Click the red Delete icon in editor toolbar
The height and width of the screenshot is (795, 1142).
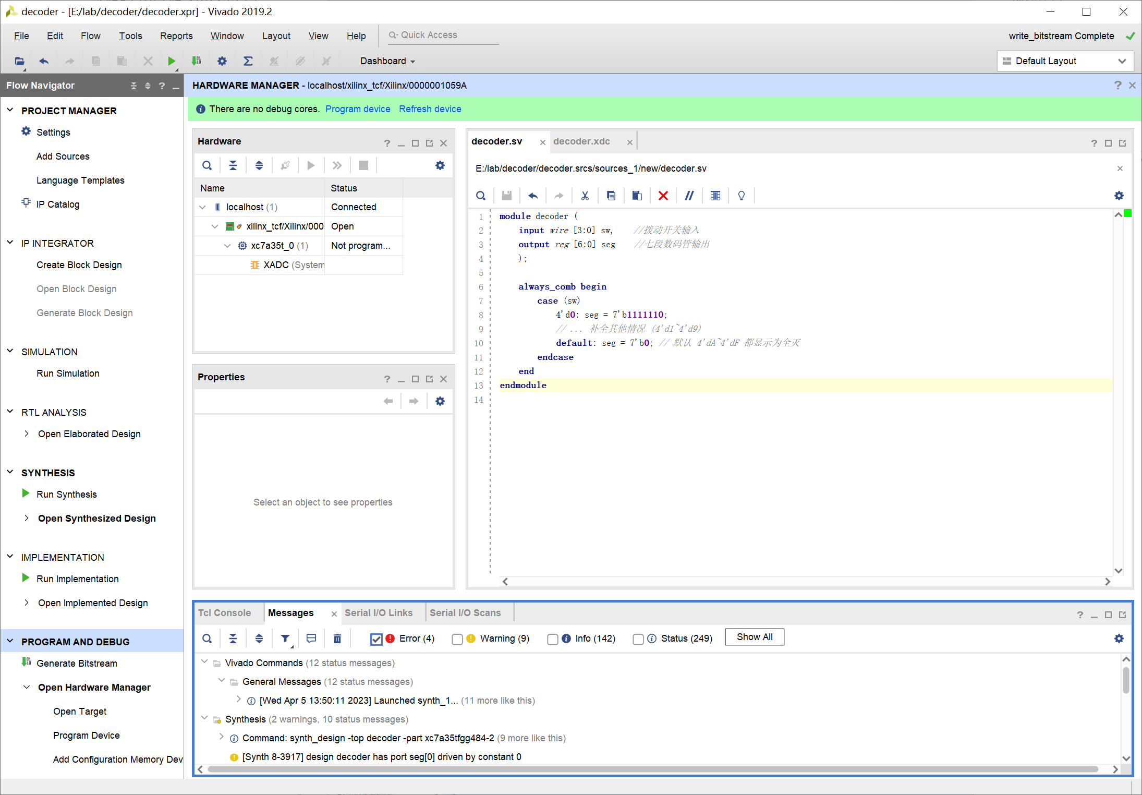(x=663, y=196)
